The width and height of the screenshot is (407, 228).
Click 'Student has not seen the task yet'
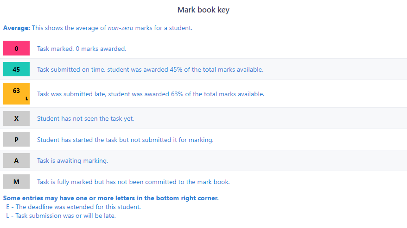click(85, 119)
